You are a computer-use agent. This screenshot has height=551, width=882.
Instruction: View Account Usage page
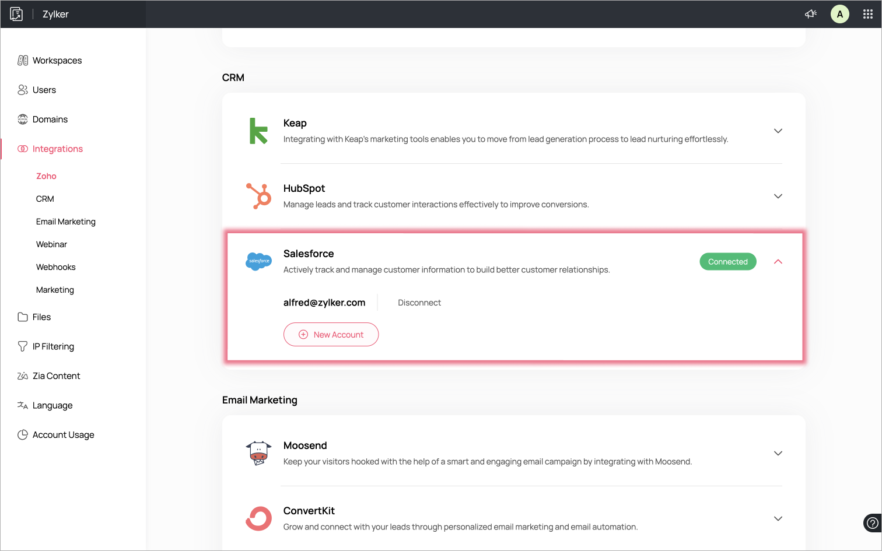pyautogui.click(x=64, y=435)
